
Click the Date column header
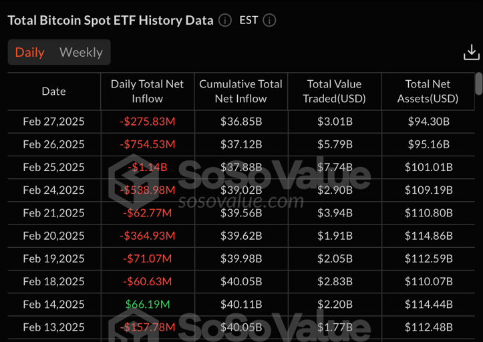53,92
